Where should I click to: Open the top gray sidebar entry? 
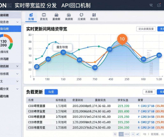(10, 15)
